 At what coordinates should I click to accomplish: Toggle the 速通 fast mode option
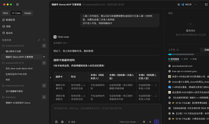pos(71,122)
